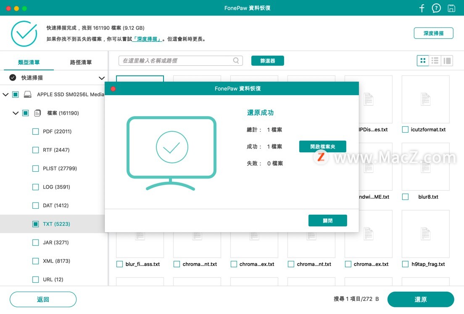Toggle the XML (8173) checkbox
The image size is (464, 314).
pos(35,261)
